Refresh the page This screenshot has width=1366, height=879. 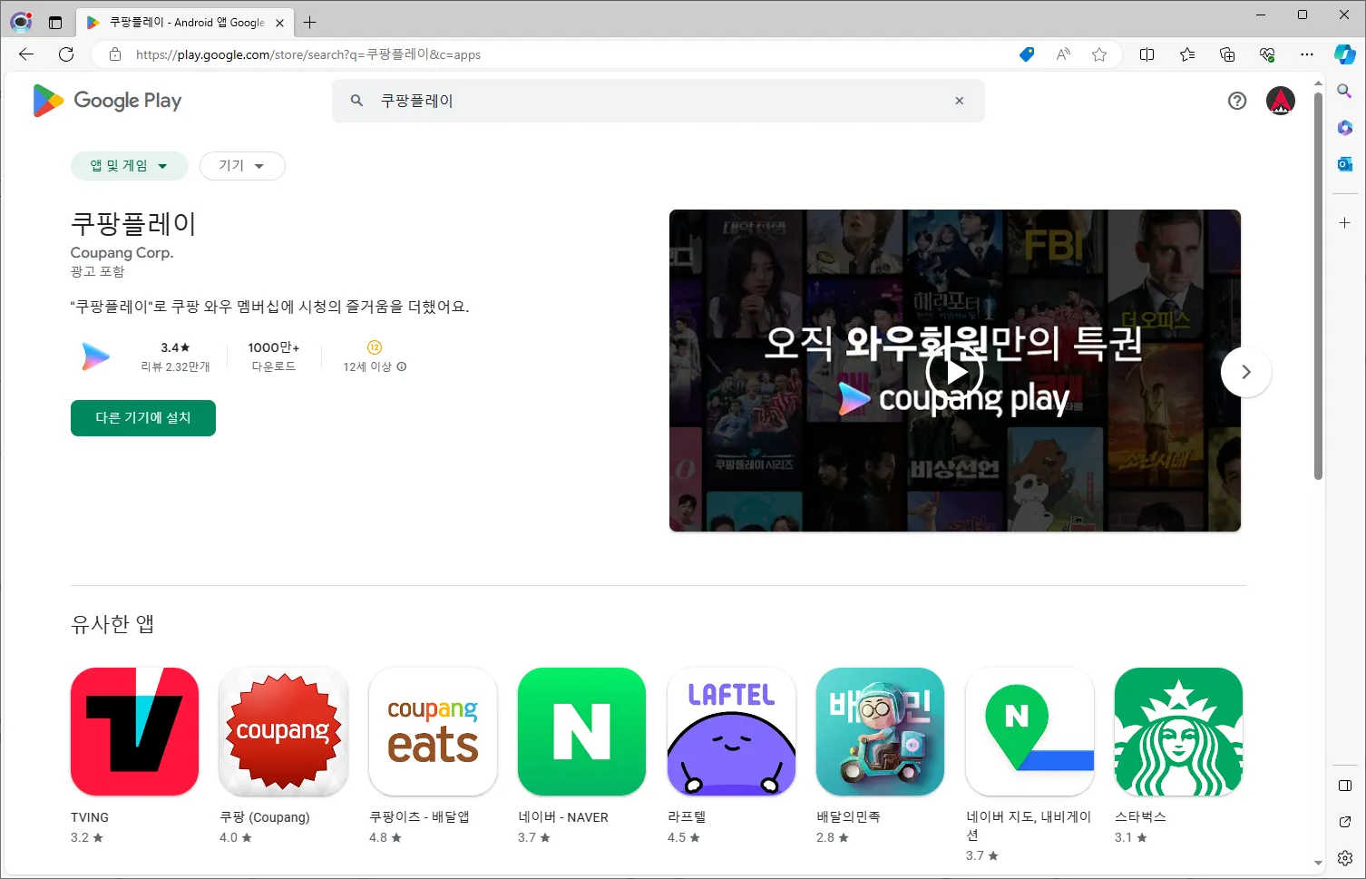tap(66, 54)
